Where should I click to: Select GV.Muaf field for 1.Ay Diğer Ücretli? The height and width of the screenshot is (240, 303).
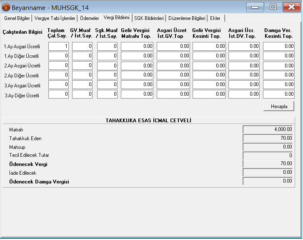(82, 56)
